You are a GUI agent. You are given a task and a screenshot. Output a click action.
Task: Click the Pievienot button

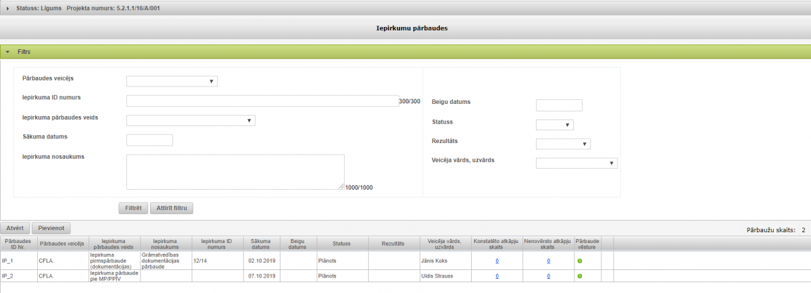[51, 229]
